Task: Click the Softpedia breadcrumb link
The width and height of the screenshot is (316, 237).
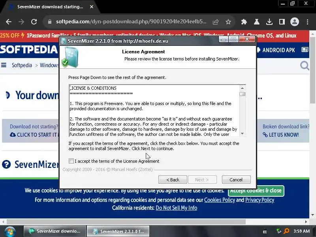Action: pos(22,65)
